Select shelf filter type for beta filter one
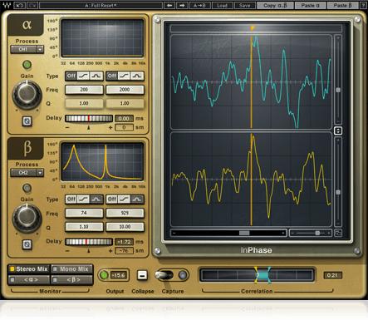The width and height of the screenshot is (368, 320). tap(83, 199)
